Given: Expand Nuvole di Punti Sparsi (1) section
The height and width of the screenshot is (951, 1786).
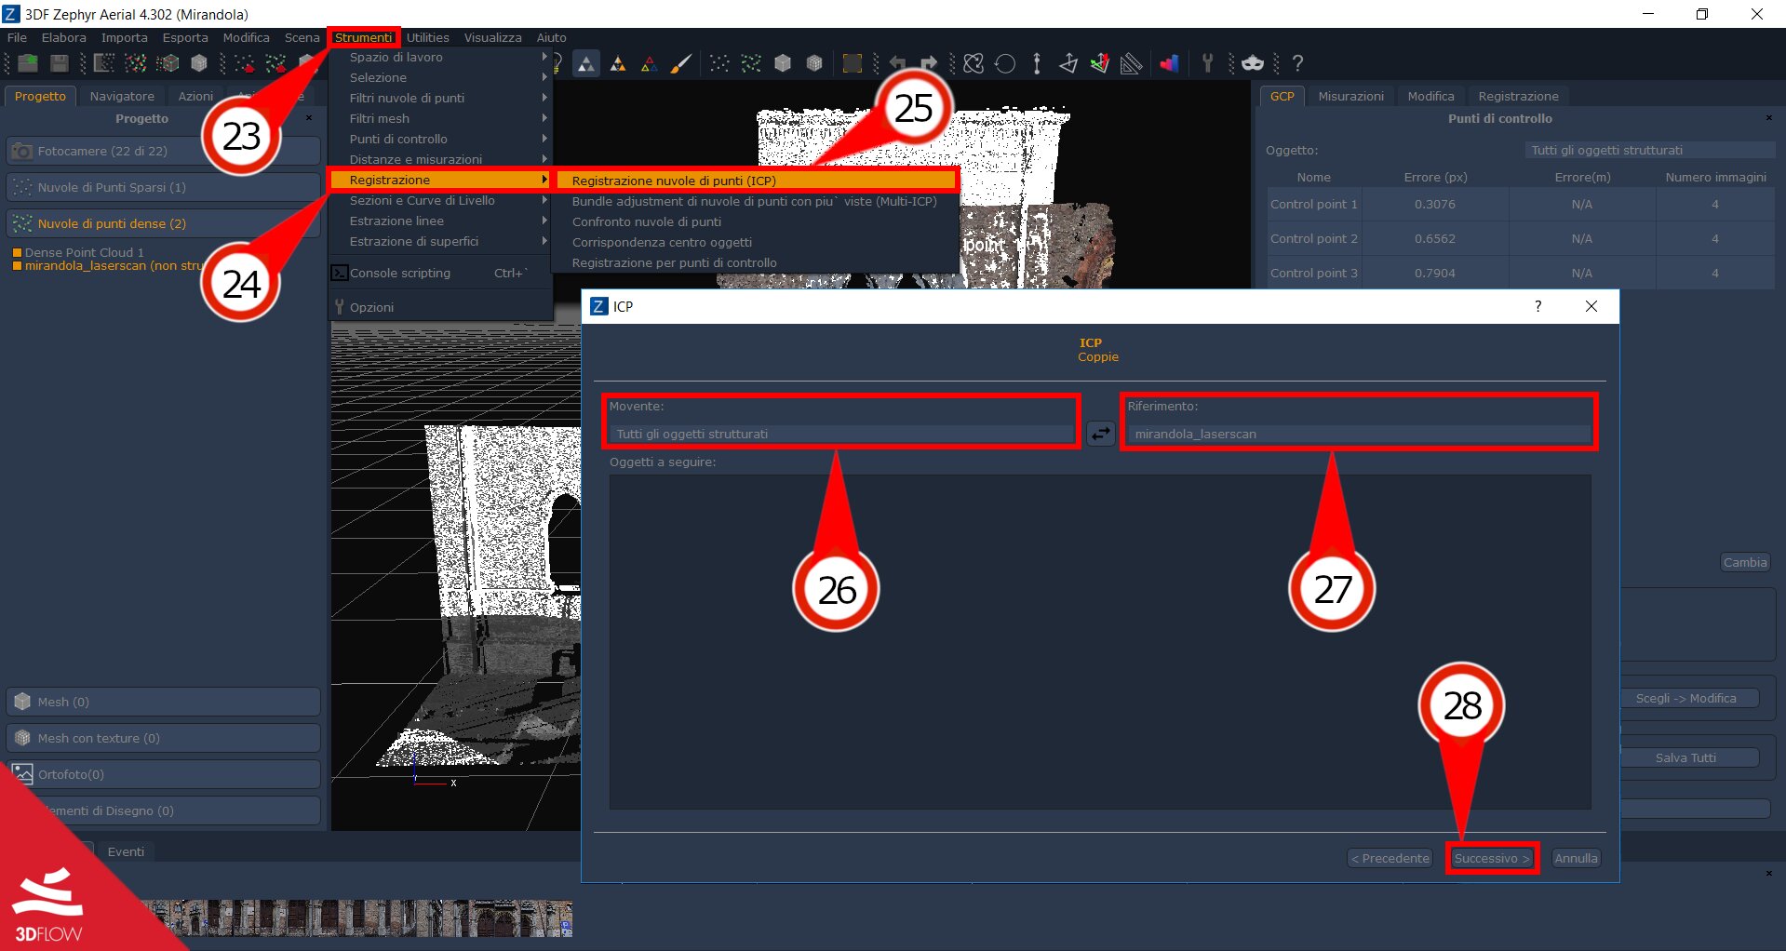Looking at the screenshot, I should (x=163, y=187).
